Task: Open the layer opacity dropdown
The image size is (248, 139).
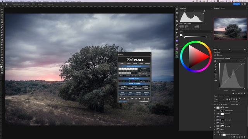Action: click(239, 102)
